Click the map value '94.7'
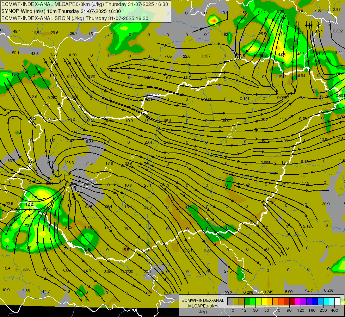Screen dimensions: 345x317 309,291
